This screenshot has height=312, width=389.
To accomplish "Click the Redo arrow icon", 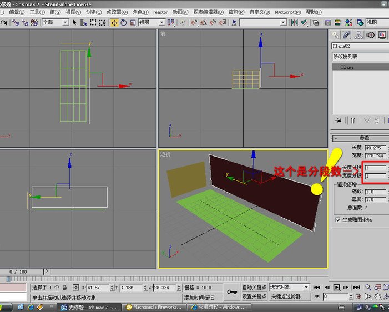I will 3,23.
